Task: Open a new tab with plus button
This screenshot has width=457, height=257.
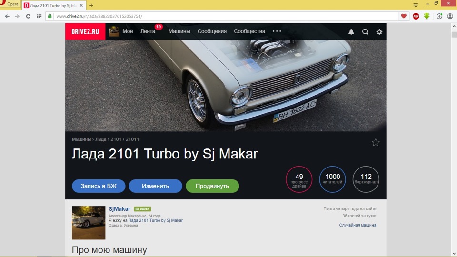Action: (x=91, y=5)
